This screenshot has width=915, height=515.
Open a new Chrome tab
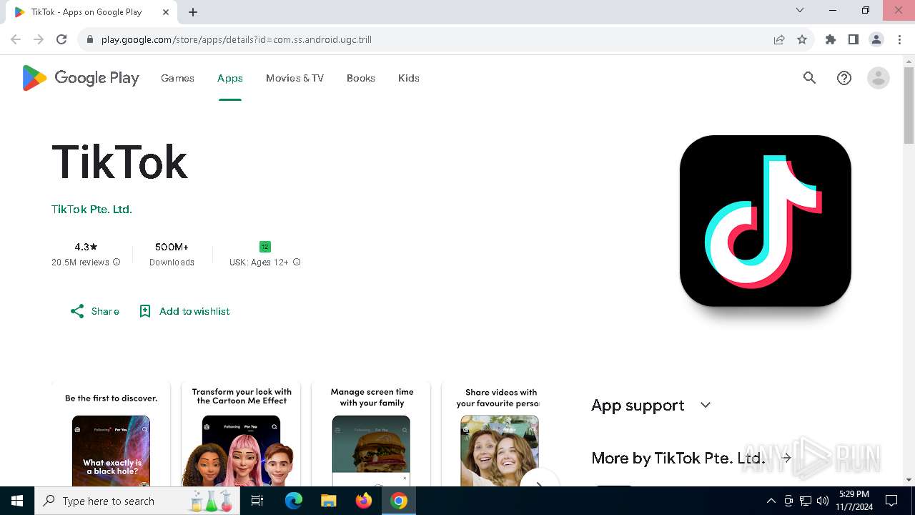coord(193,12)
